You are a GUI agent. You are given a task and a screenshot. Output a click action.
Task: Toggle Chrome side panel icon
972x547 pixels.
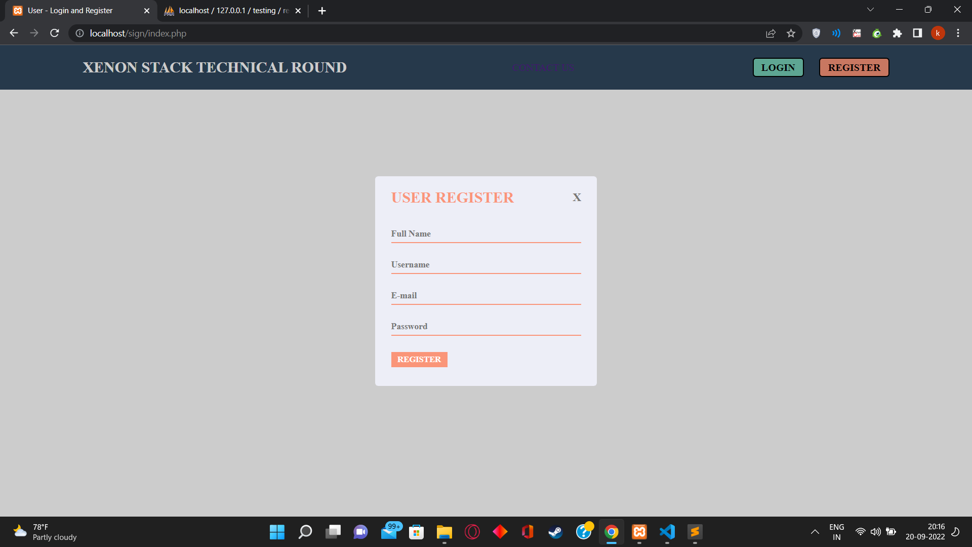point(917,33)
